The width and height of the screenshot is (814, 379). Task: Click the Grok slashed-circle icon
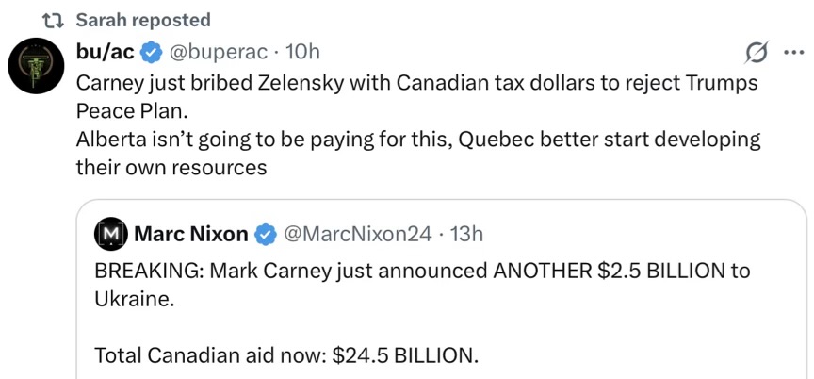(755, 51)
